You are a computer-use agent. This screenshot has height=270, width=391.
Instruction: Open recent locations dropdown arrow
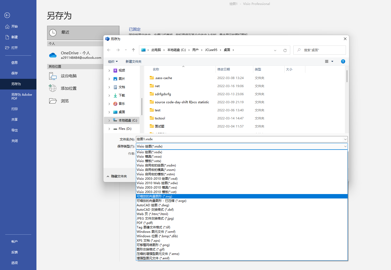click(126, 50)
